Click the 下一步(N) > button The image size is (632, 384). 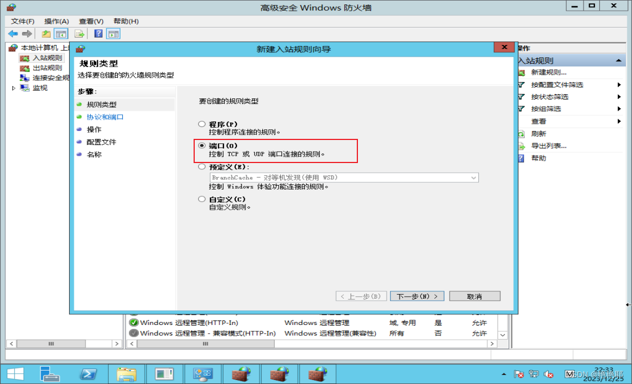pyautogui.click(x=417, y=296)
